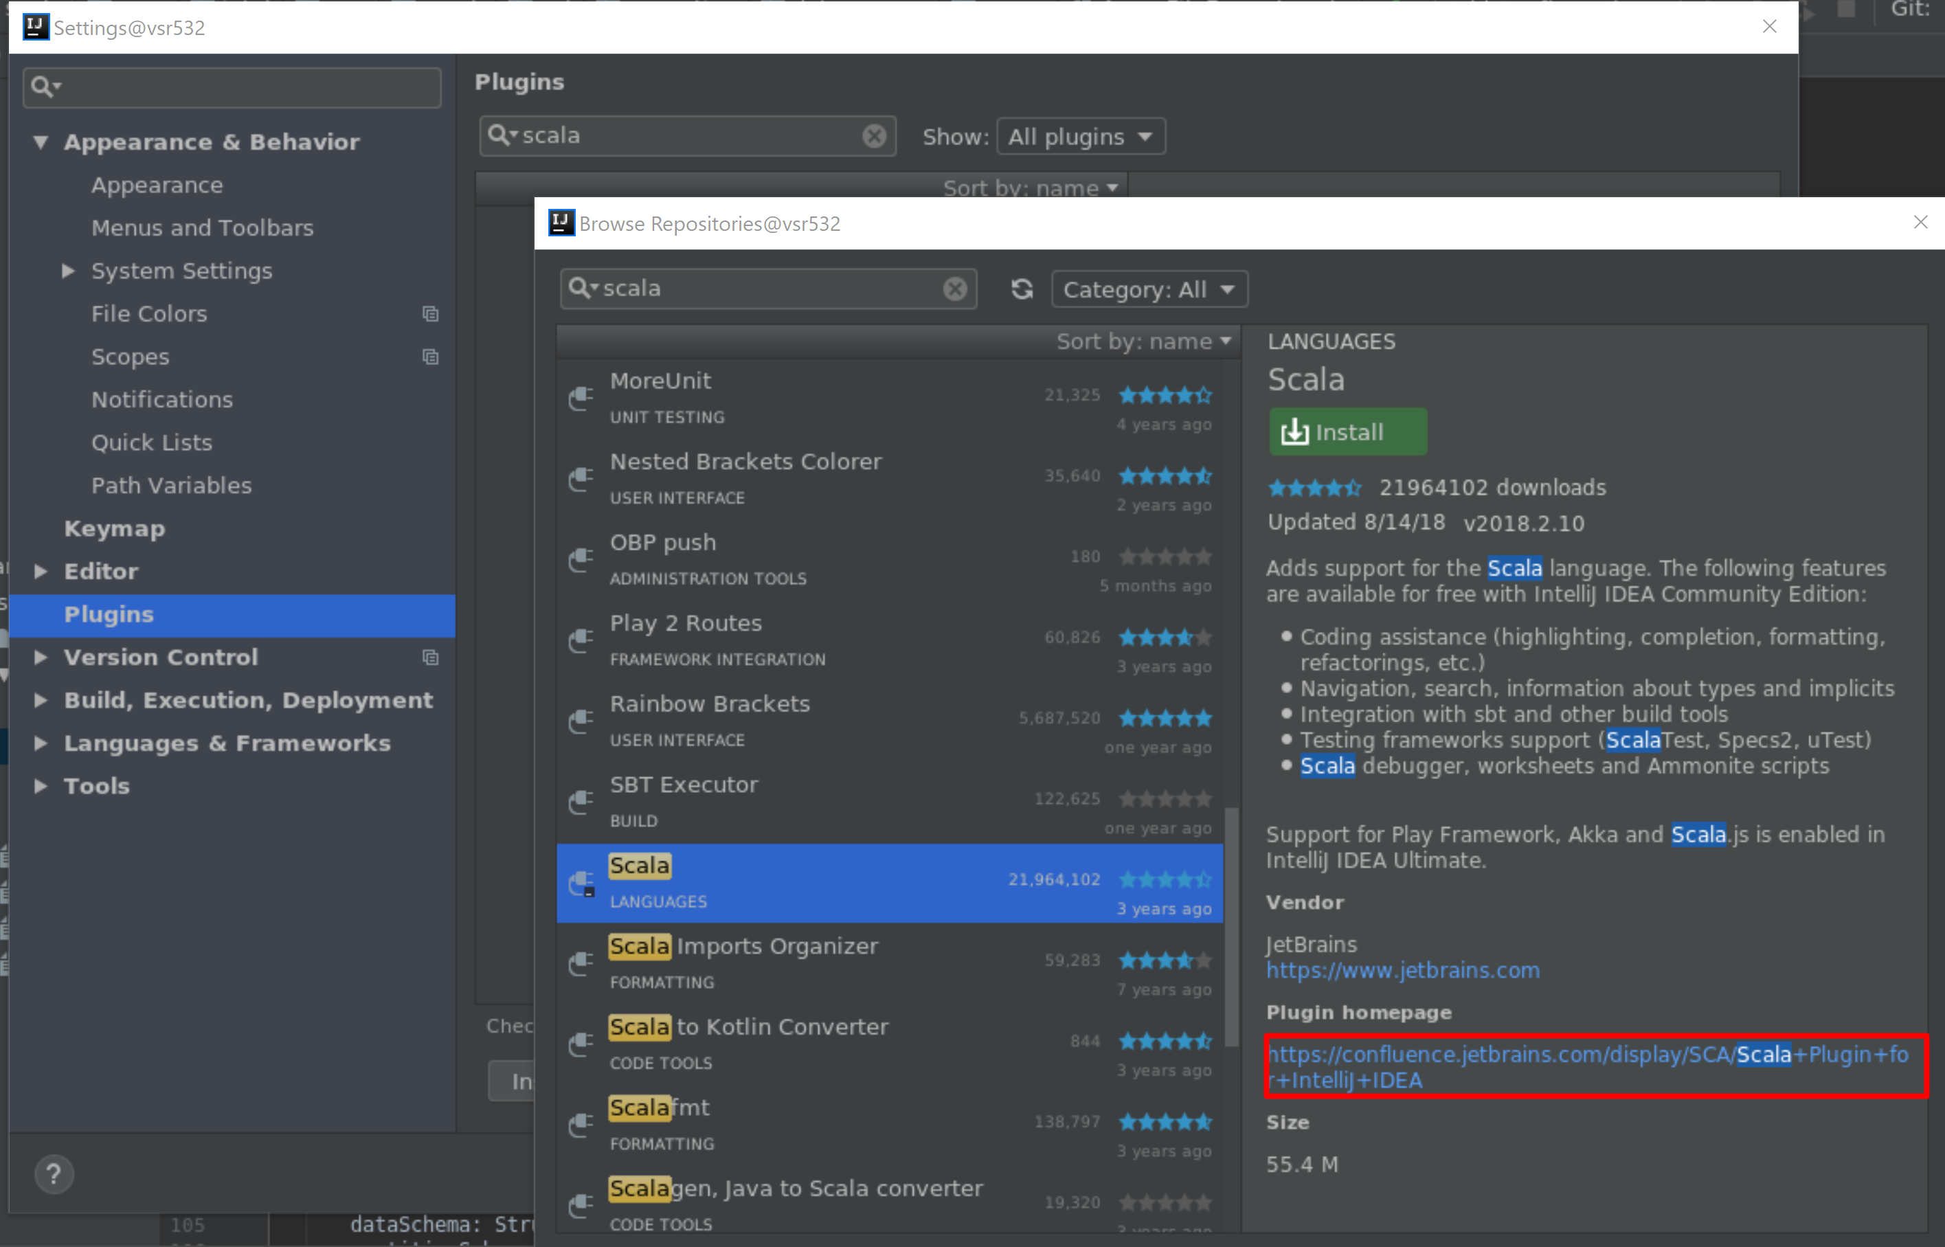Focus the Browse Repositories search field
The height and width of the screenshot is (1247, 1945).
[x=768, y=289]
